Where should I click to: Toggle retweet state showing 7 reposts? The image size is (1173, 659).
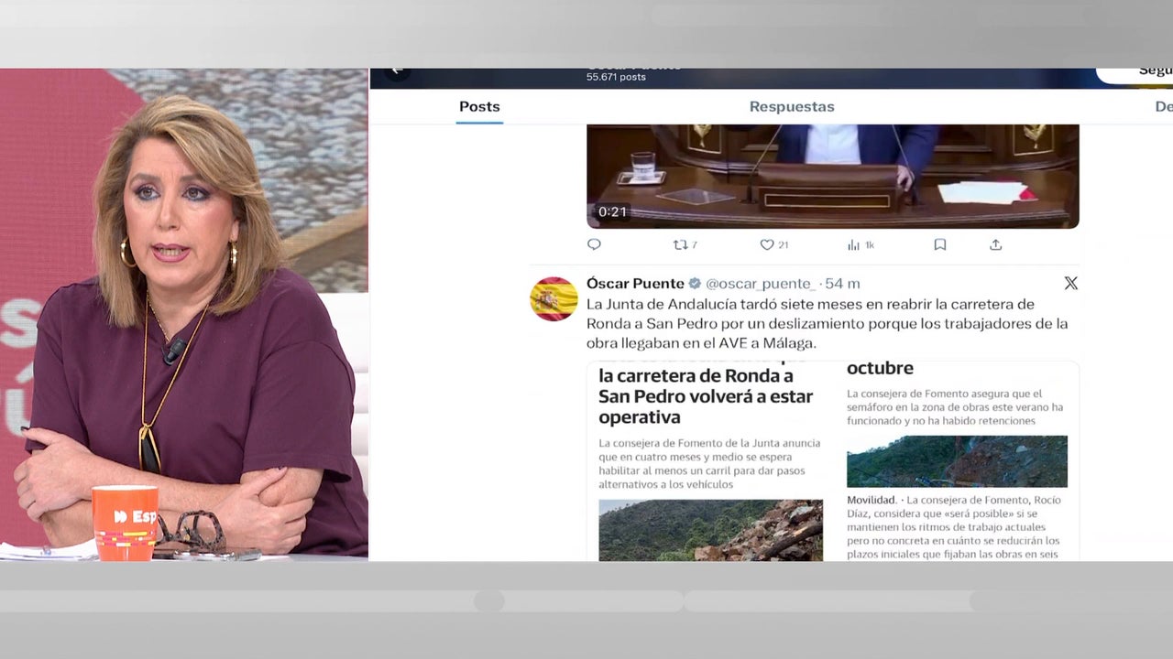tap(679, 244)
